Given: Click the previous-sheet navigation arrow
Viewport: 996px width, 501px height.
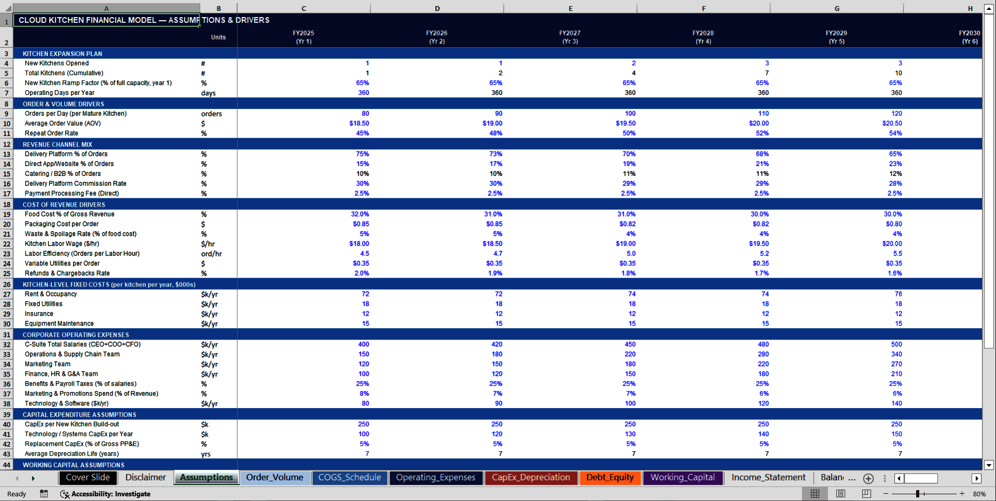Looking at the screenshot, I should 16,478.
